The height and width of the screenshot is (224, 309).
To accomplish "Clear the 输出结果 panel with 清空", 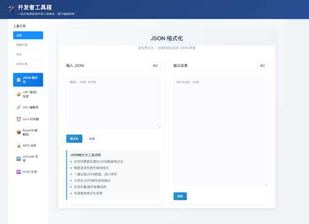I will click(x=263, y=66).
